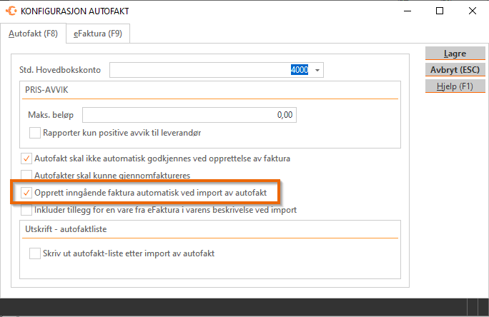Click the Std. Hovedbokskonto field showing 4000
The image size is (489, 317).
click(x=216, y=70)
